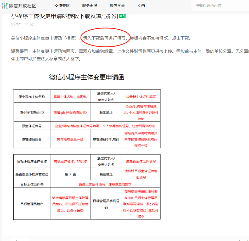Click the article title 小程序主体变更申请函模板下载及填写指引
The width and height of the screenshot is (249, 241).
tap(65, 16)
